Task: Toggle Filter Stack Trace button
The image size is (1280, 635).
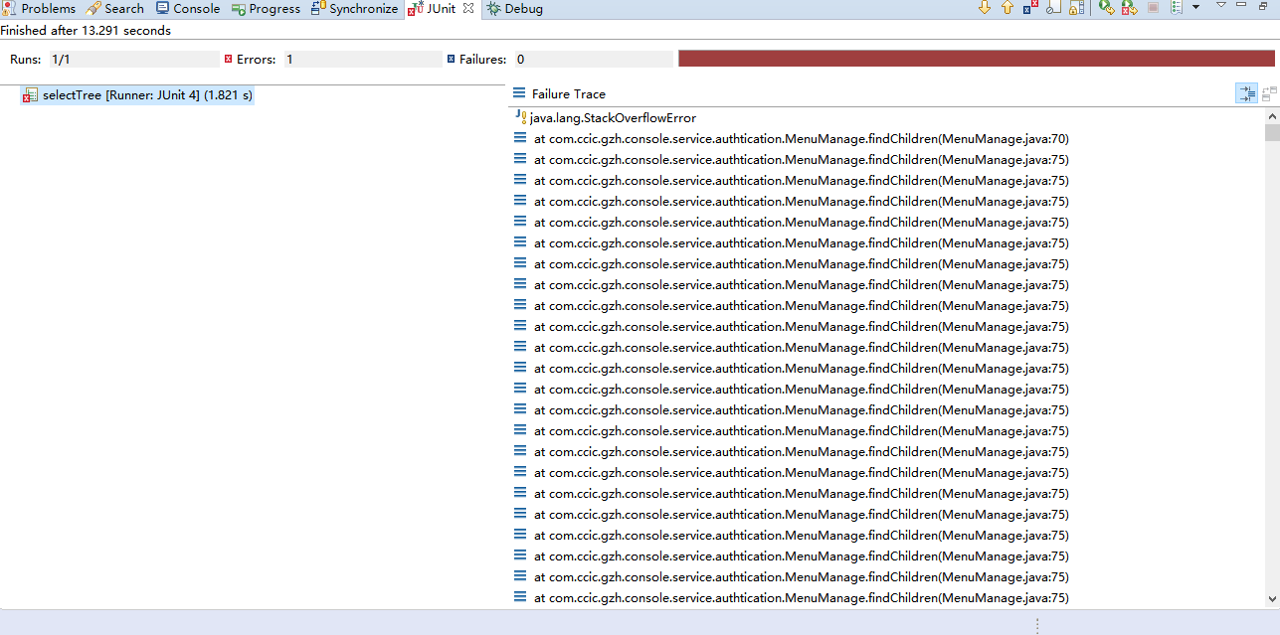Action: click(x=1246, y=93)
